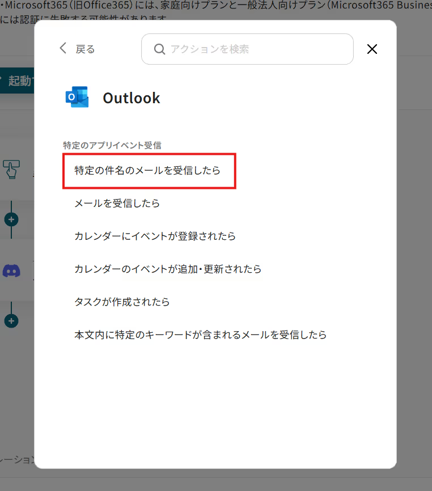Select メールを受信したら trigger
Image resolution: width=432 pixels, height=491 pixels.
pyautogui.click(x=117, y=203)
